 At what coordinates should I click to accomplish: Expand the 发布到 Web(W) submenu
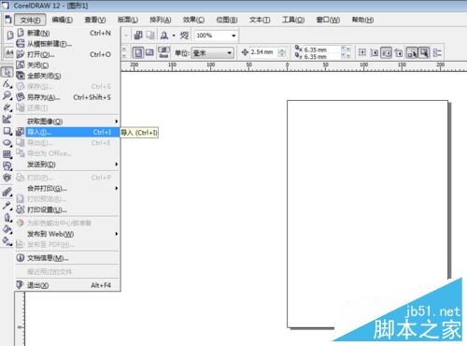[67, 234]
